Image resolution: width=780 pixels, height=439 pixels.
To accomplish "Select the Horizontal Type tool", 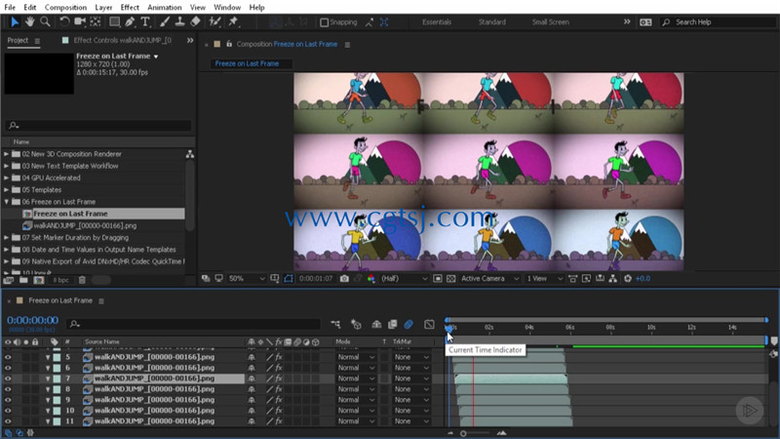I will pyautogui.click(x=145, y=21).
